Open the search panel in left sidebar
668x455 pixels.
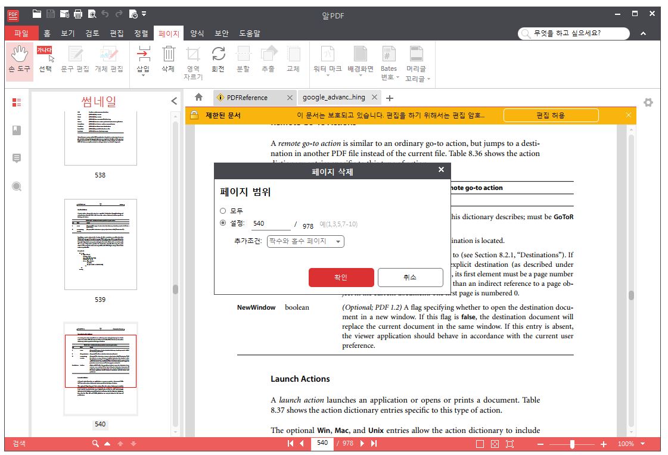(x=17, y=186)
